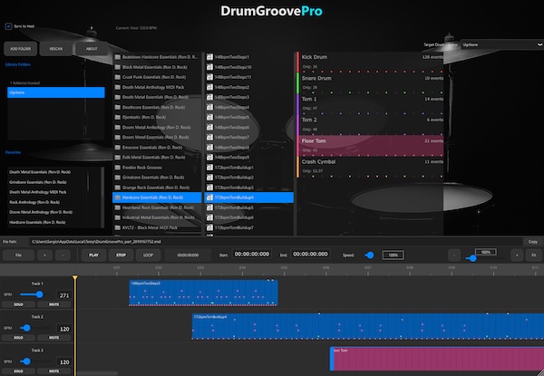Image resolution: width=544 pixels, height=376 pixels.
Task: Toggle the LOOP playback button
Action: tap(148, 255)
